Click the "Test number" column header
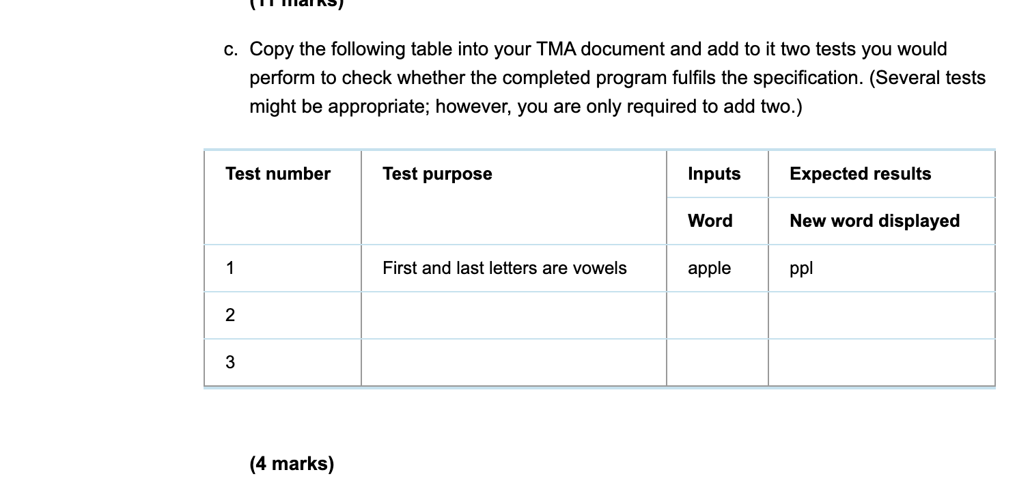 tap(283, 197)
